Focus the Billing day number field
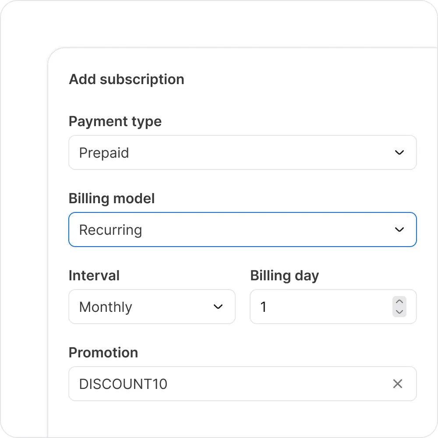 (320, 307)
